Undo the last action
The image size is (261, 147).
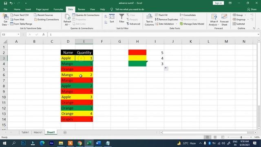pos(11,3)
